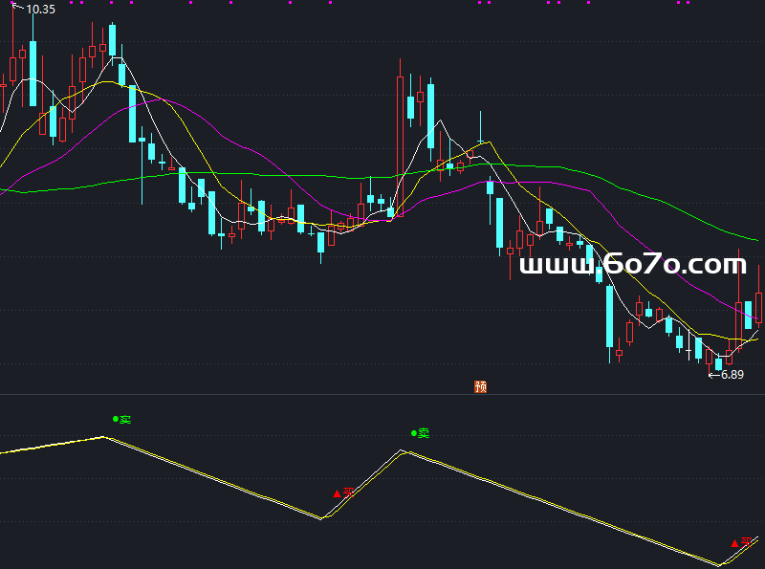Click the first green 卖 sell marker

[121, 419]
